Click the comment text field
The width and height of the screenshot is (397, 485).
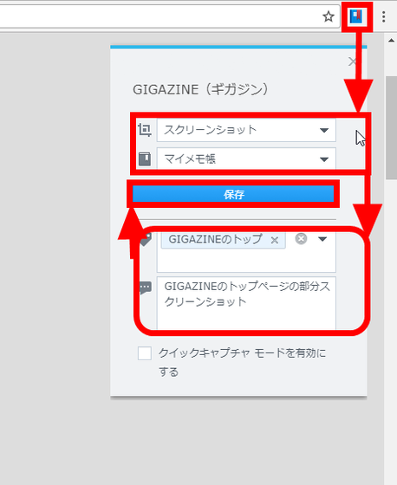[x=246, y=303]
